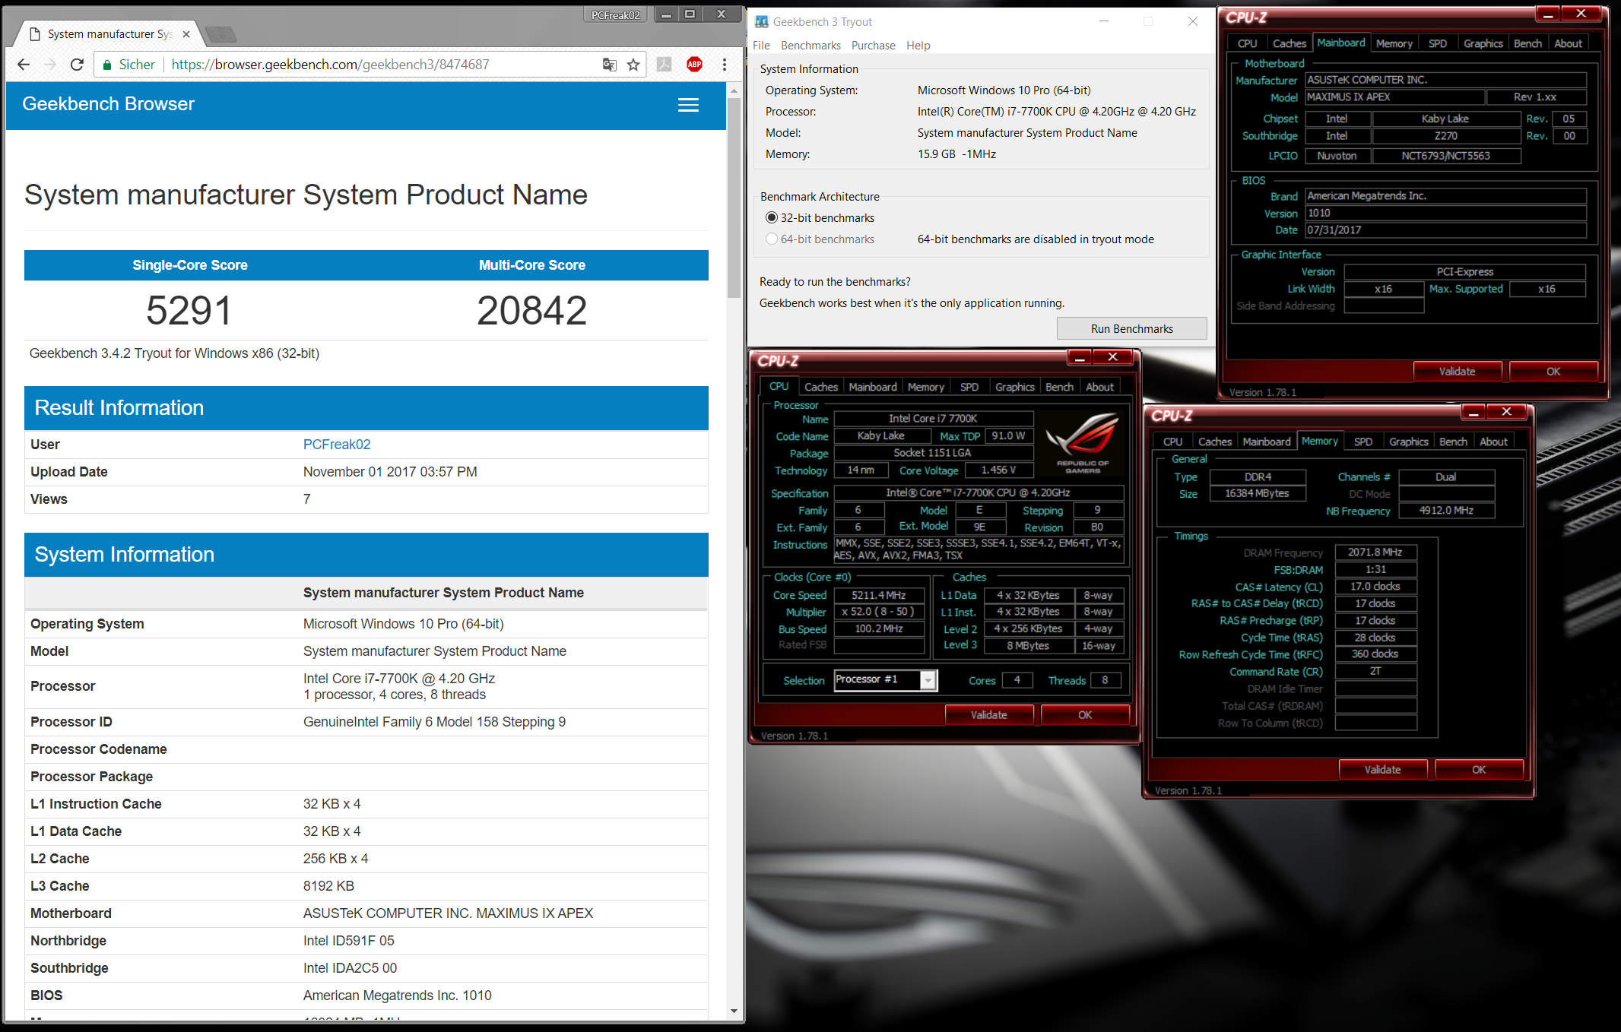Open the CPU tab in CPU-Z Memory window
The image size is (1621, 1032).
click(1172, 442)
